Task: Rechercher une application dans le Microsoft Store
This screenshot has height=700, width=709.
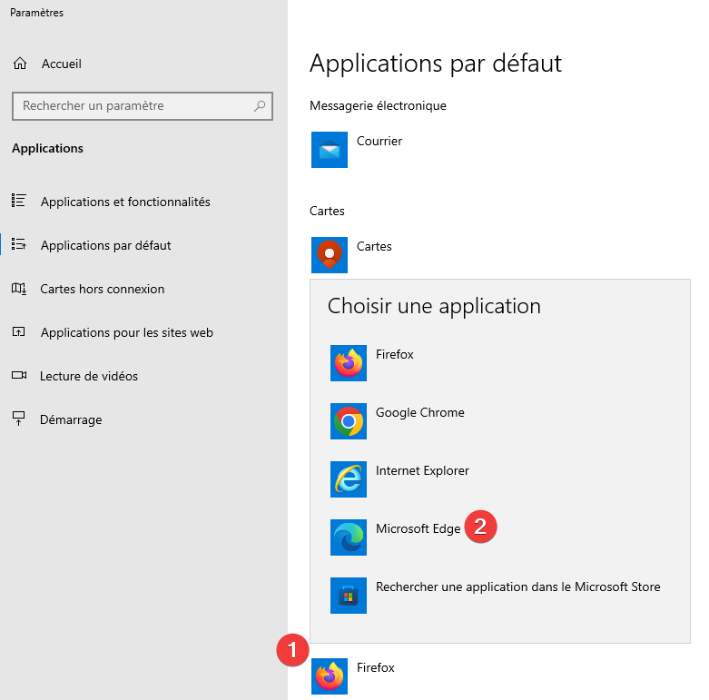Action: (x=517, y=587)
